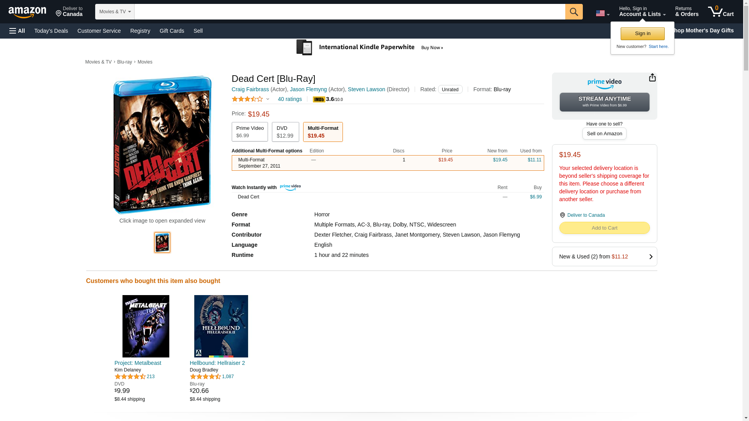Open the shopping cart icon
749x421 pixels.
point(720,12)
